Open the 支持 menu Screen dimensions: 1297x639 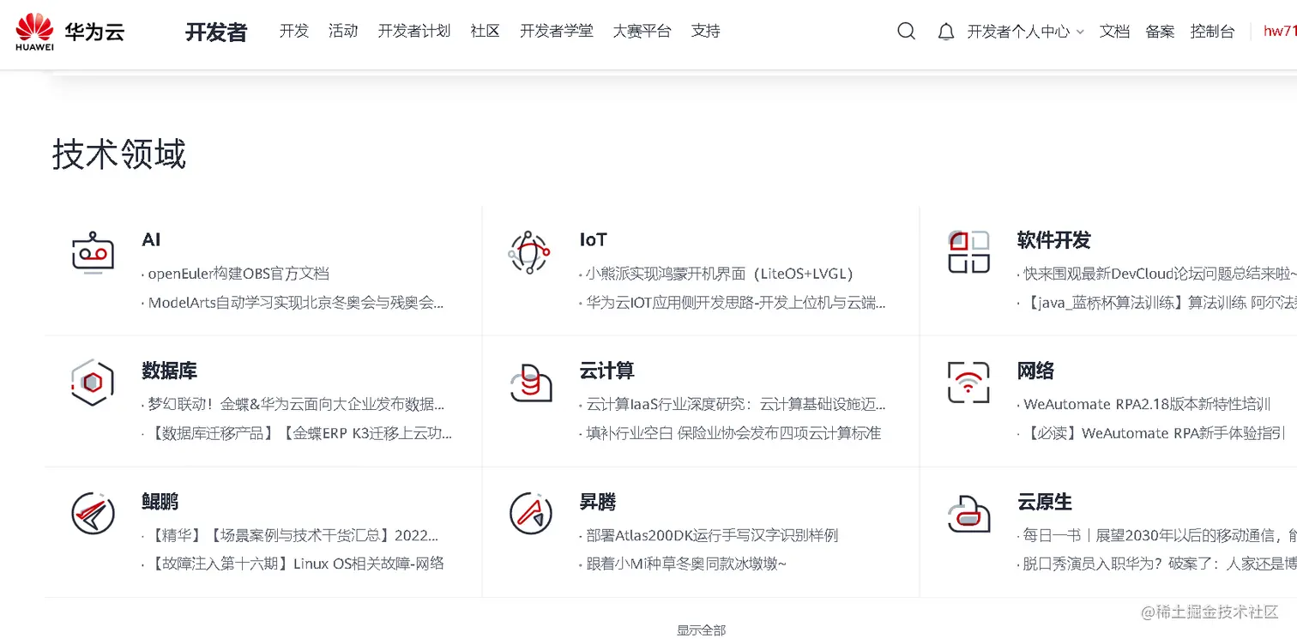point(706,31)
